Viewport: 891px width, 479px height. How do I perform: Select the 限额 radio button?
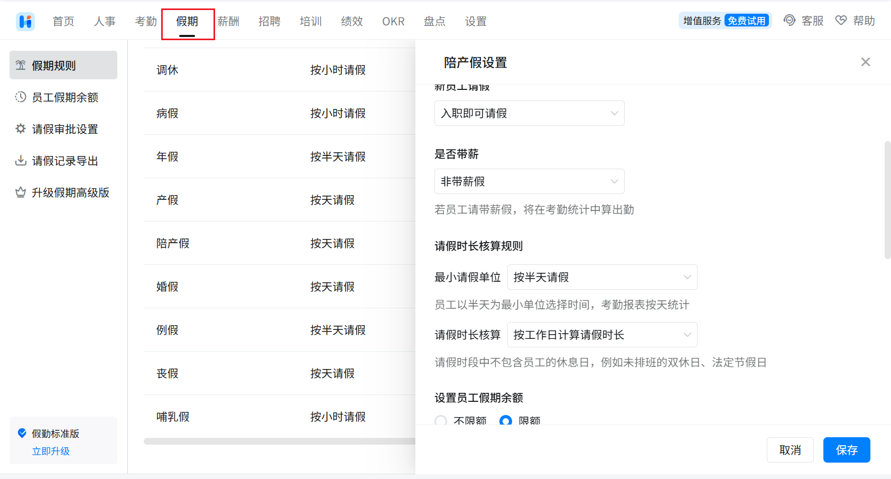point(506,420)
